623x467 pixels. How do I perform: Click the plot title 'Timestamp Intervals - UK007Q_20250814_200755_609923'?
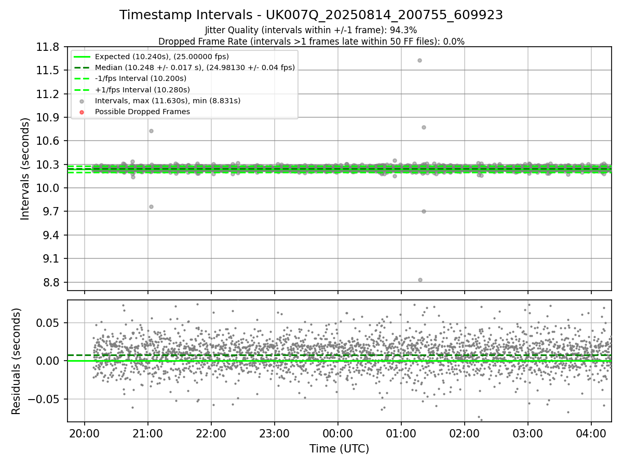pyautogui.click(x=311, y=15)
